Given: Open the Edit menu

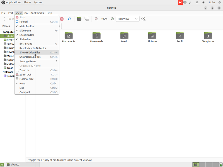Looking at the screenshot, I should click(x=11, y=13).
